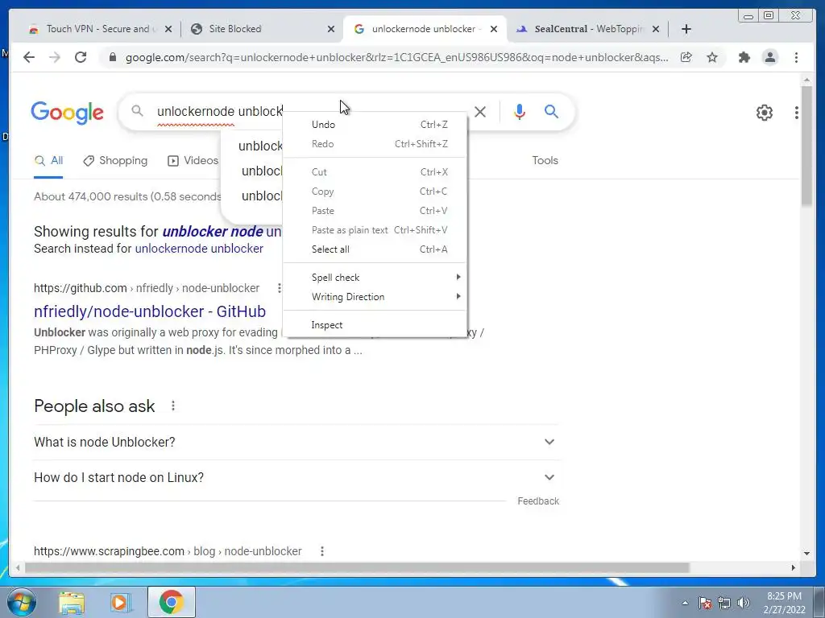Open the taskbar clock showing 8:25 PM

784,603
